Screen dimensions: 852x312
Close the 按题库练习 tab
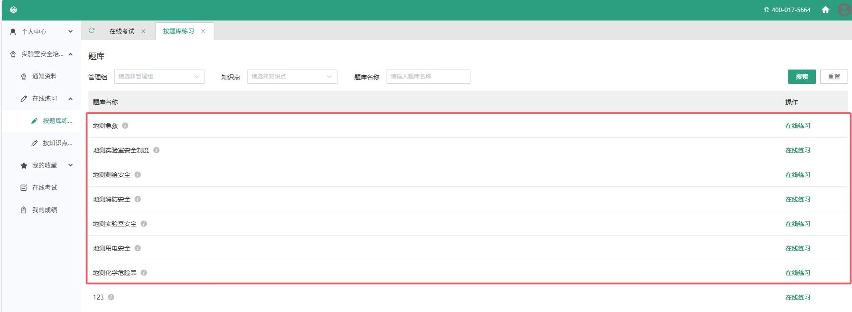click(203, 31)
